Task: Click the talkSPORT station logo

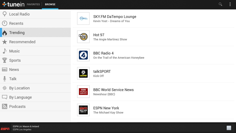Action: click(x=84, y=73)
